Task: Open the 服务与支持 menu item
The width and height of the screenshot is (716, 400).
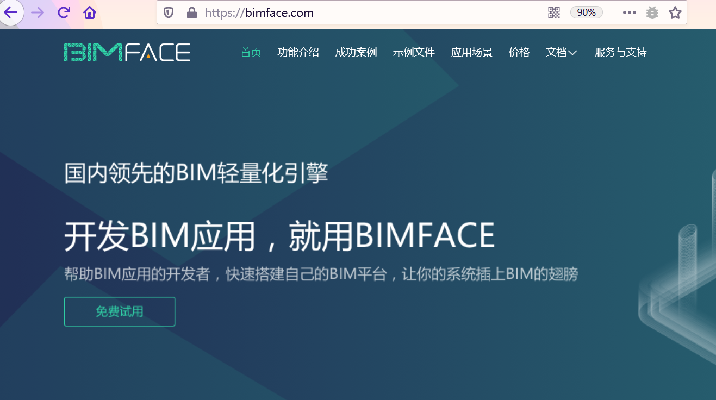Action: [x=620, y=52]
